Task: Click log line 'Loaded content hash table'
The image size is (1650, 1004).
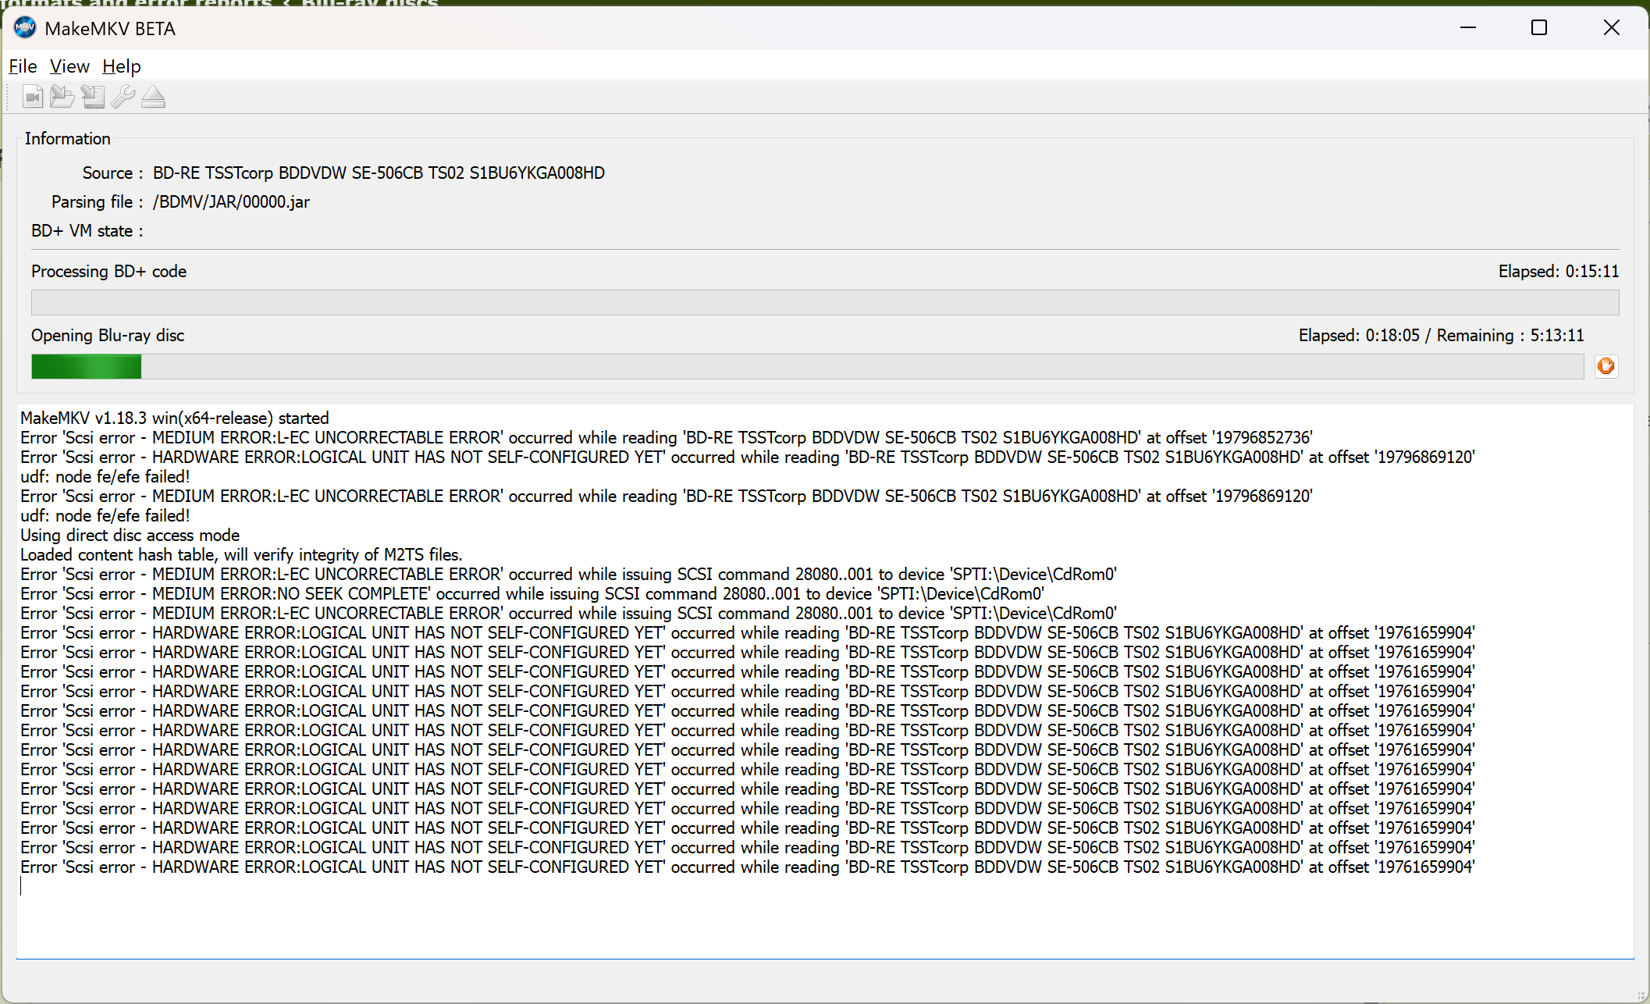Action: [241, 554]
